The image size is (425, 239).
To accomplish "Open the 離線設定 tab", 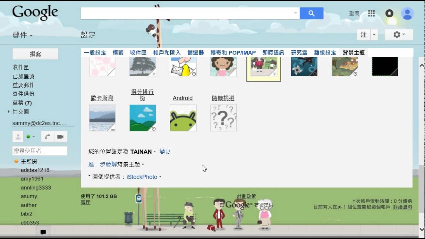I will (x=325, y=52).
